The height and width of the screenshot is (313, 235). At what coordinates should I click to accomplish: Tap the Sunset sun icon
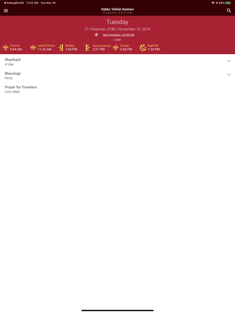(115, 48)
